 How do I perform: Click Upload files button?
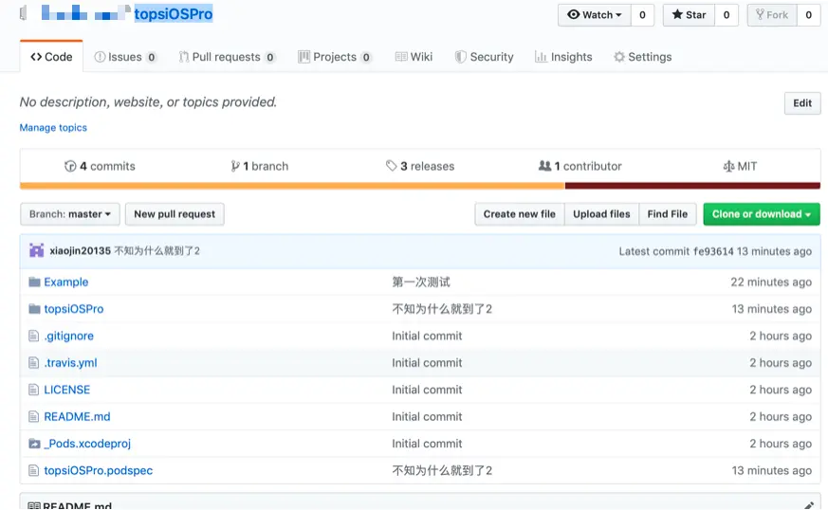click(601, 214)
